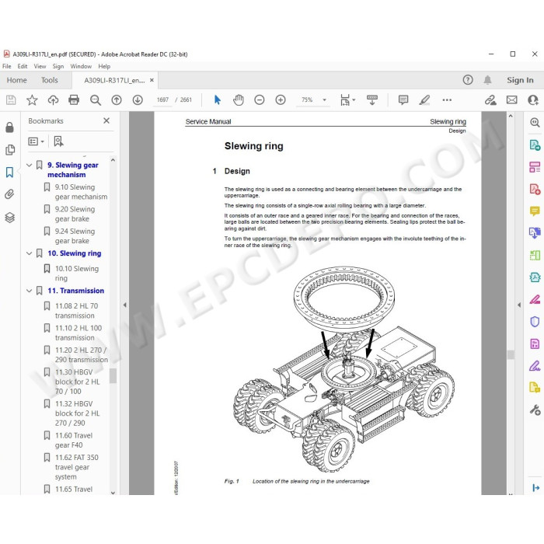Open fit page options tool
Screen dimensions: 544x544
pyautogui.click(x=345, y=100)
